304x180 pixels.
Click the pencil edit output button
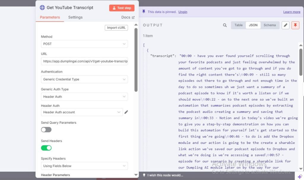(x=286, y=25)
